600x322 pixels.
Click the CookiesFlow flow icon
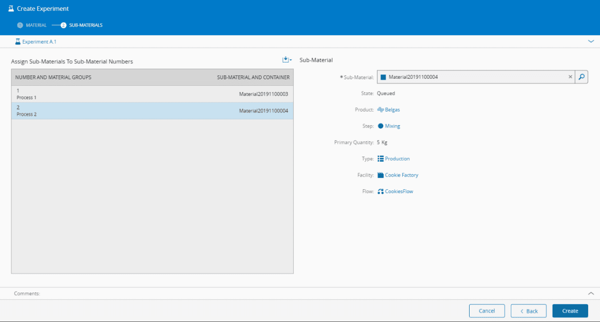click(x=380, y=192)
